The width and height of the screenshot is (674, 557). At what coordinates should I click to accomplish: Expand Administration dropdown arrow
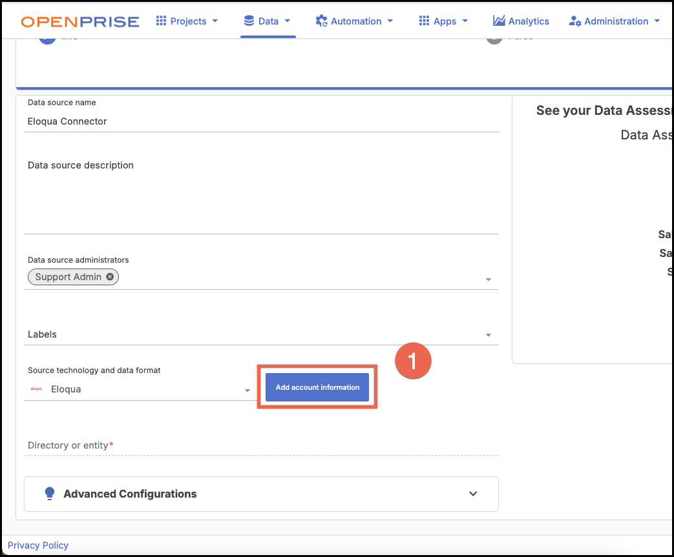(657, 21)
